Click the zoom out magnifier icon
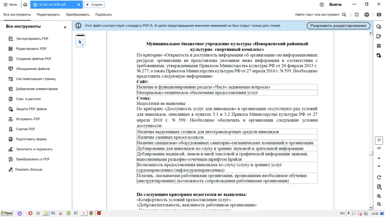The width and height of the screenshot is (385, 217). [379, 205]
